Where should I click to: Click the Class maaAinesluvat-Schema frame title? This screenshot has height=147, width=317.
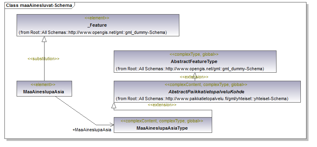(39, 5)
